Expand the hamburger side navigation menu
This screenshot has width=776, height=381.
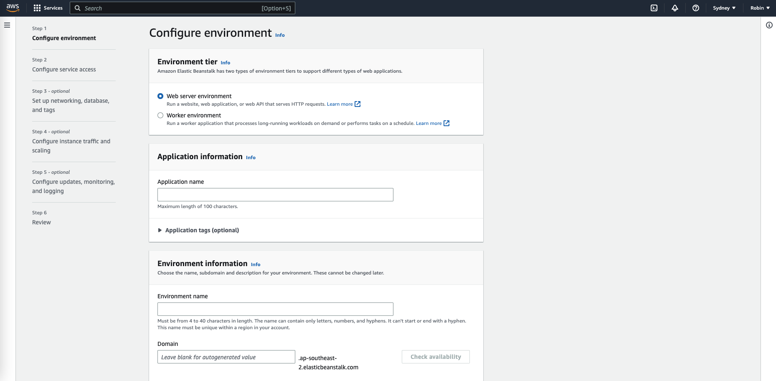click(7, 25)
